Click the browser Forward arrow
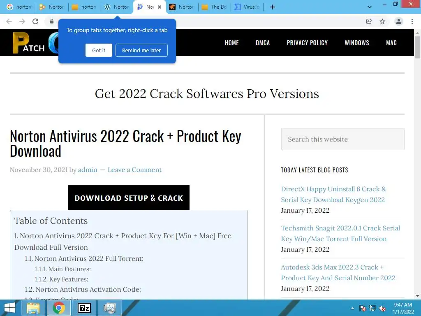This screenshot has width=421, height=316. coord(22,21)
